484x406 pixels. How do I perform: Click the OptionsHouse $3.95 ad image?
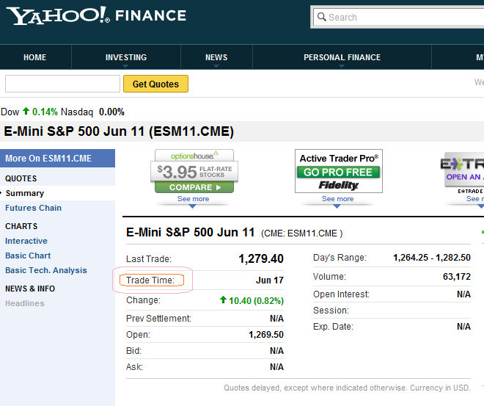pos(194,171)
